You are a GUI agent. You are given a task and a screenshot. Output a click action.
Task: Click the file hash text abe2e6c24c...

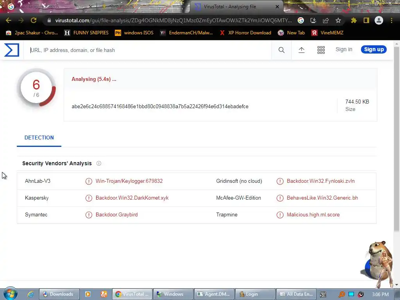coord(160,106)
